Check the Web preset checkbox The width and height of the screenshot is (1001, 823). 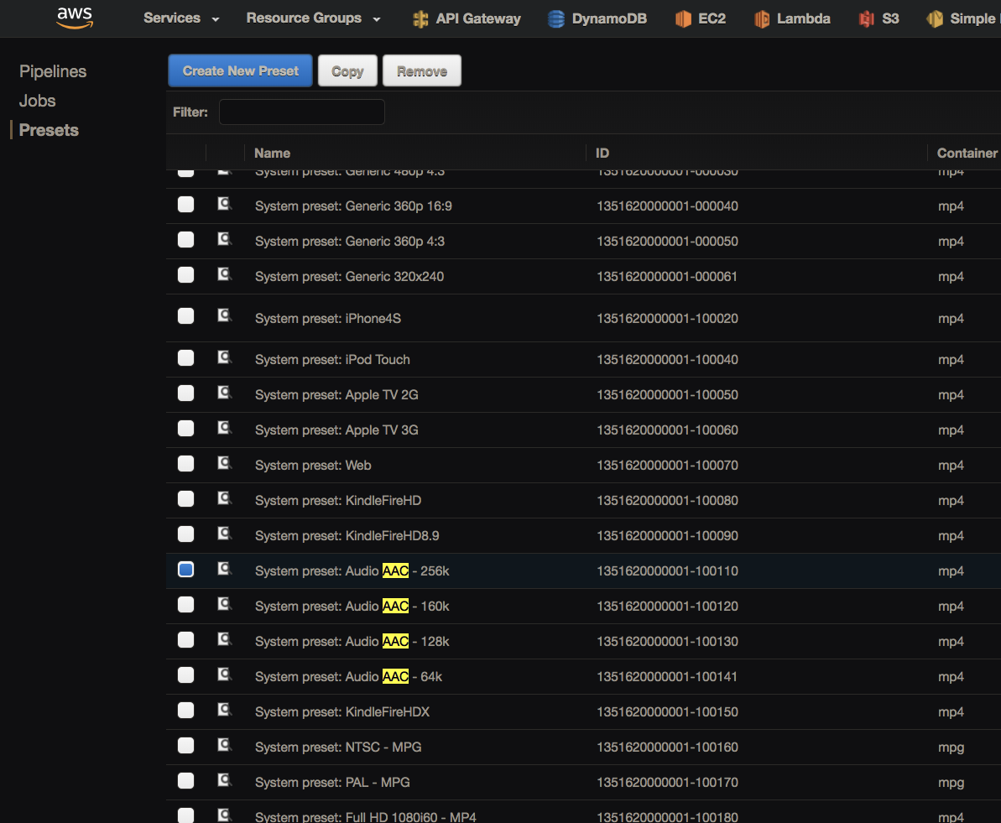185,464
